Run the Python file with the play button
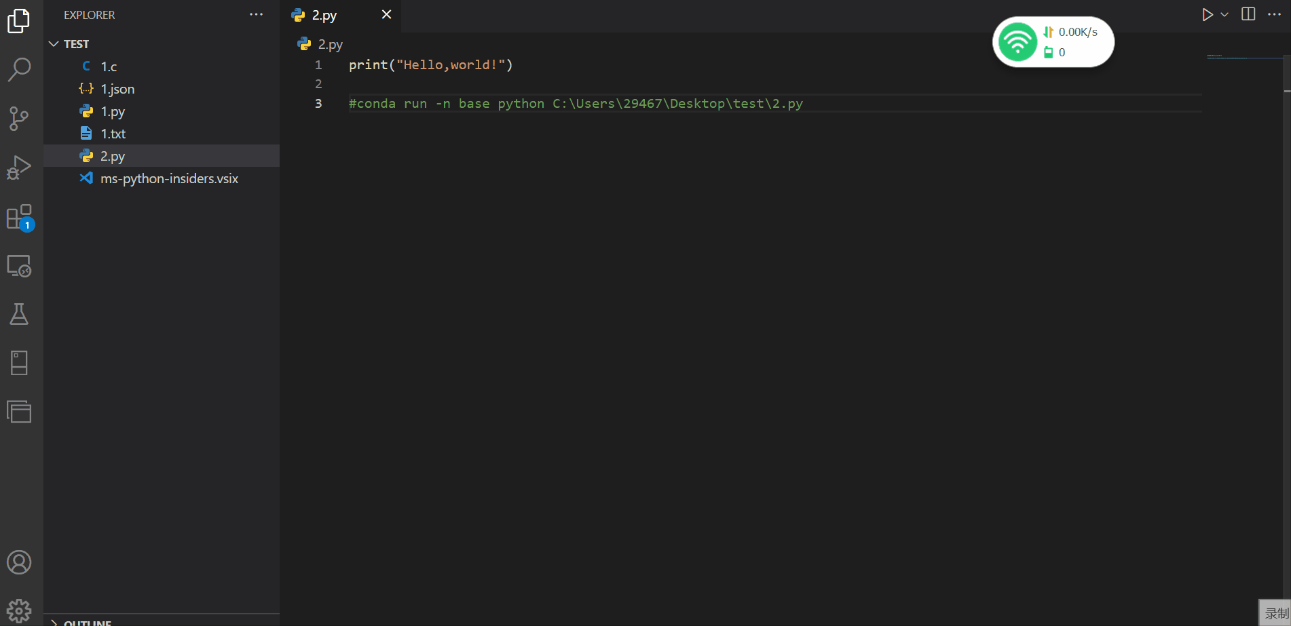Image resolution: width=1291 pixels, height=626 pixels. pos(1208,14)
